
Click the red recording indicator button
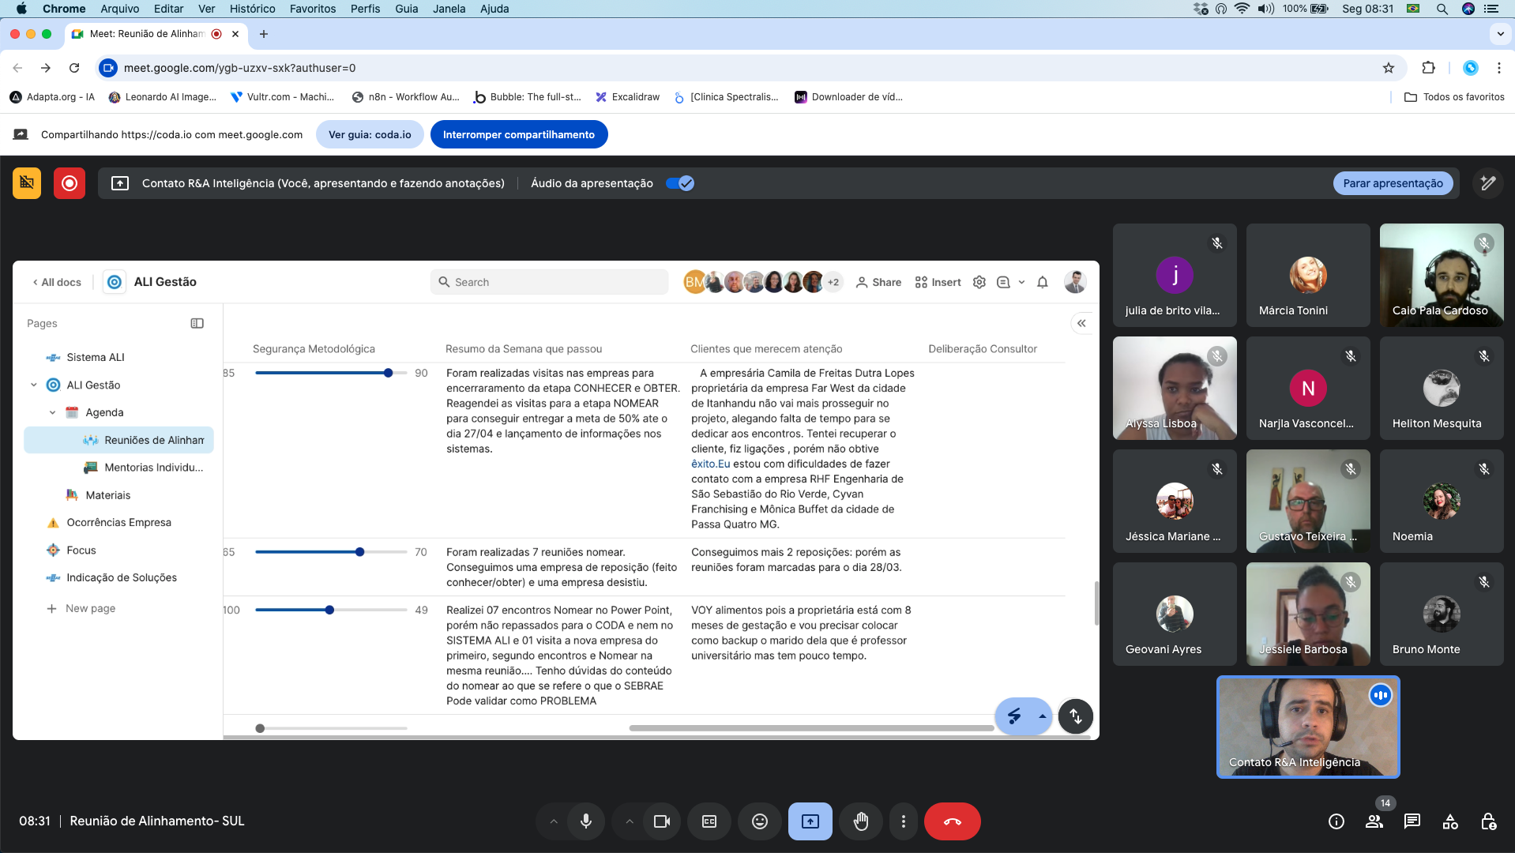point(70,183)
